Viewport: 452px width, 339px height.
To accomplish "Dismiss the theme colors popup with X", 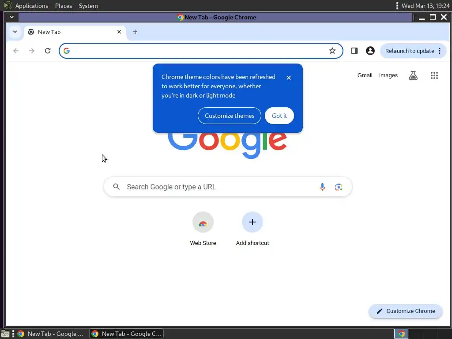I will pyautogui.click(x=289, y=78).
